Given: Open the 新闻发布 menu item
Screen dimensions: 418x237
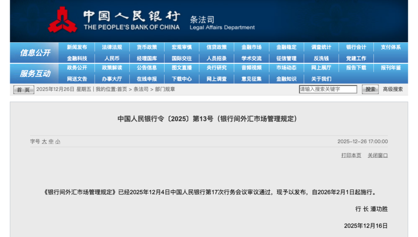Looking at the screenshot, I should coord(77,47).
